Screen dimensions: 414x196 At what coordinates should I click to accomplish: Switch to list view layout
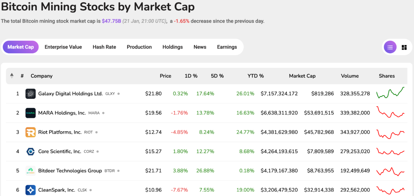point(390,47)
